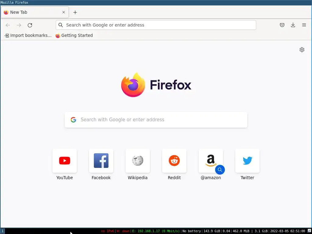Click the 'no IPv6' status entry
Image resolution: width=312 pixels, height=234 pixels.
click(x=108, y=231)
